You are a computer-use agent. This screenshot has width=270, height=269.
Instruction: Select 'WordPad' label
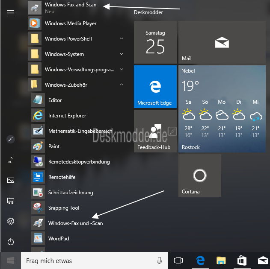tap(59, 239)
